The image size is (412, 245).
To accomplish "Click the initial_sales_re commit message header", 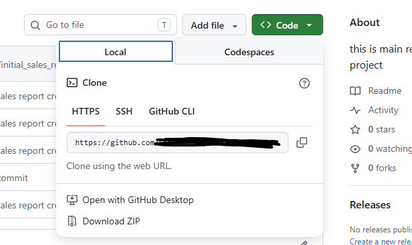I will (28, 65).
